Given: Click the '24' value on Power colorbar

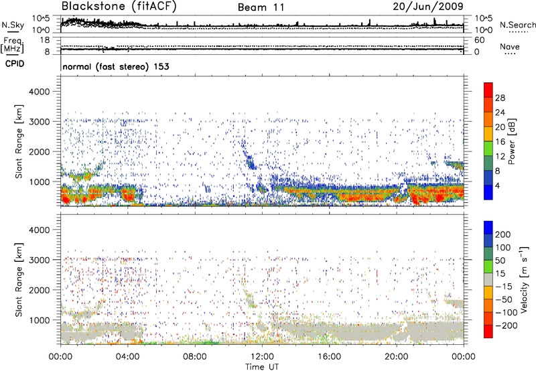Looking at the screenshot, I should pos(500,113).
